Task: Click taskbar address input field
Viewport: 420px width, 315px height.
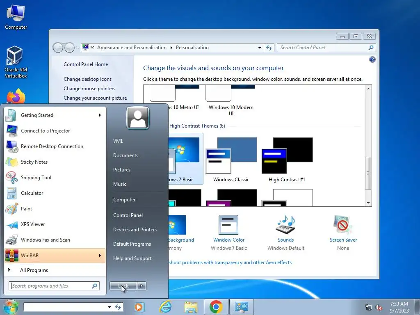Action: tap(65, 307)
